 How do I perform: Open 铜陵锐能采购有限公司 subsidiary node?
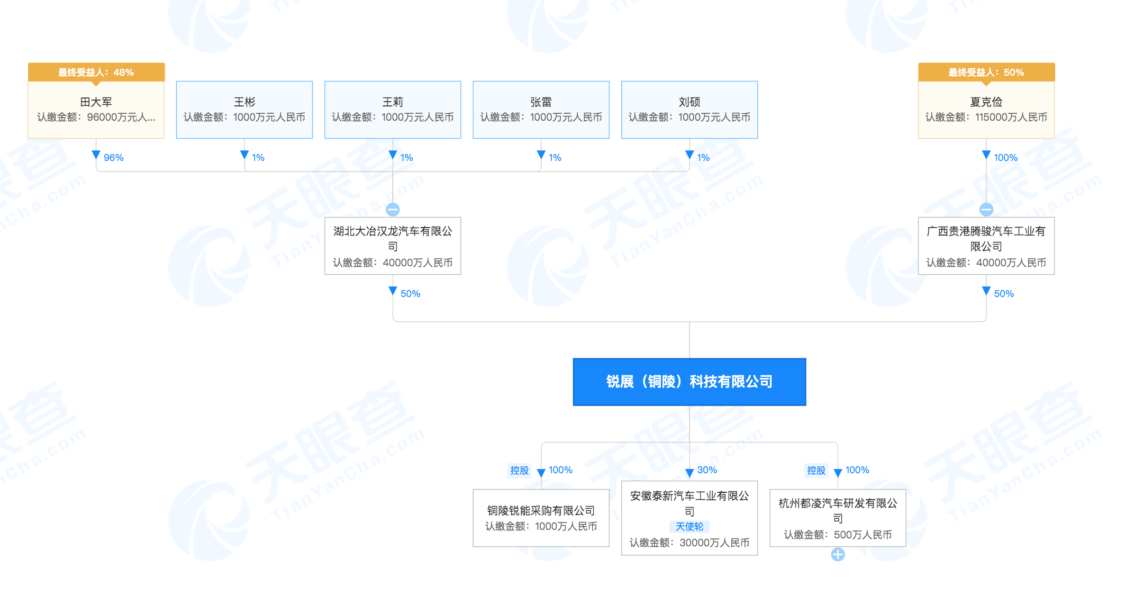coord(541,518)
